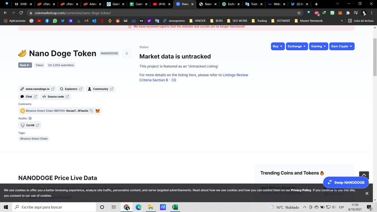Open the Binance bookmark icon
Viewport: 377px width, 212px height.
110,21
